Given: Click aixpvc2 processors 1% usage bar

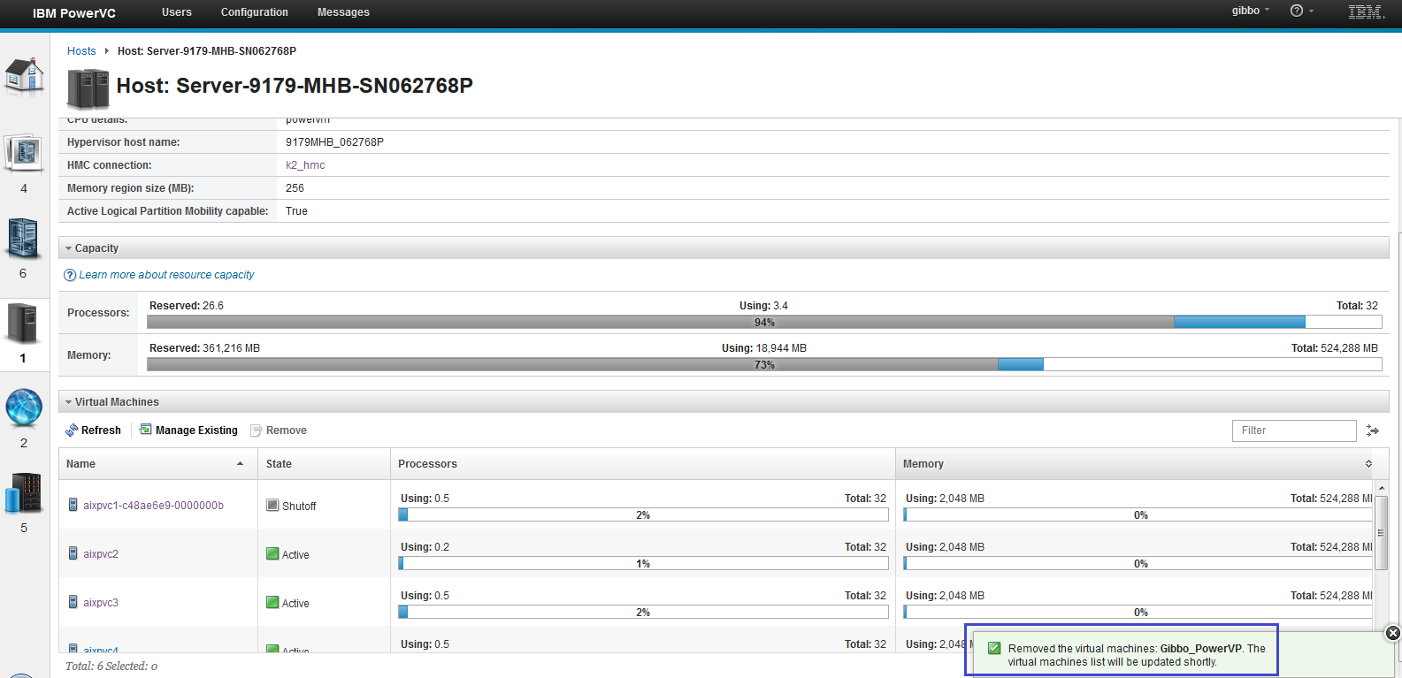Looking at the screenshot, I should pos(643,563).
